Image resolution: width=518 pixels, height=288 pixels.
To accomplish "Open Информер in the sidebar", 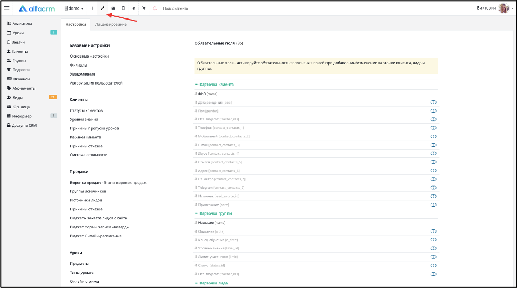I will tap(19, 116).
